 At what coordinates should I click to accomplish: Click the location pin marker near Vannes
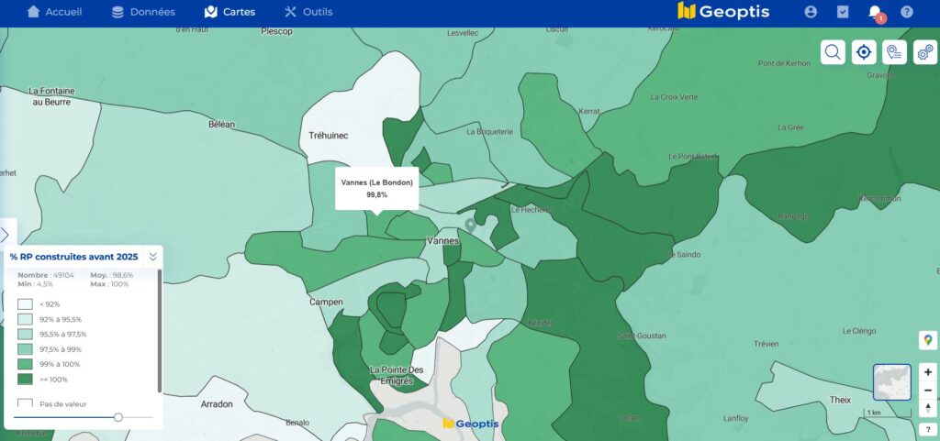pos(471,226)
